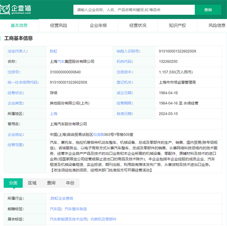This screenshot has height=226, width=227.
Task: Click the 汽车 link in company name
Action: 61,61
